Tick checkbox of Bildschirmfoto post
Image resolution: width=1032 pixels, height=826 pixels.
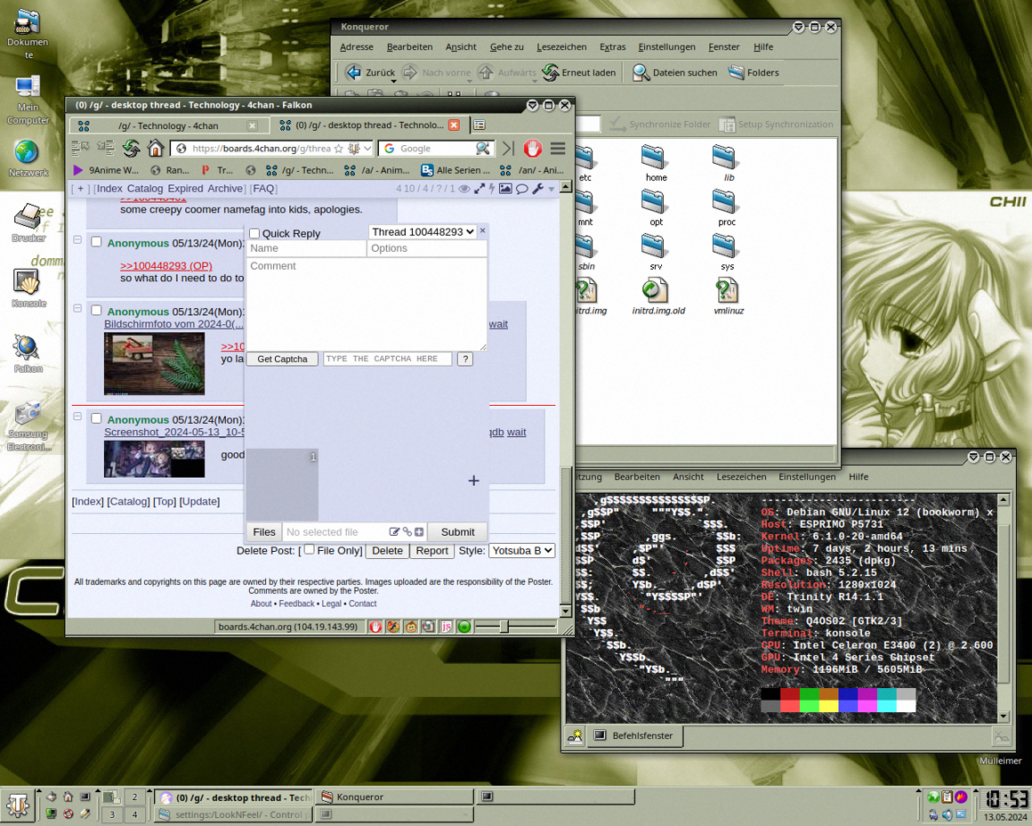click(96, 311)
